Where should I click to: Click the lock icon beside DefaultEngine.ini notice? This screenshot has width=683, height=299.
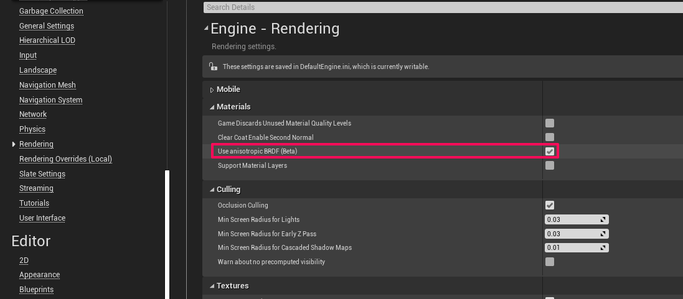coord(213,67)
